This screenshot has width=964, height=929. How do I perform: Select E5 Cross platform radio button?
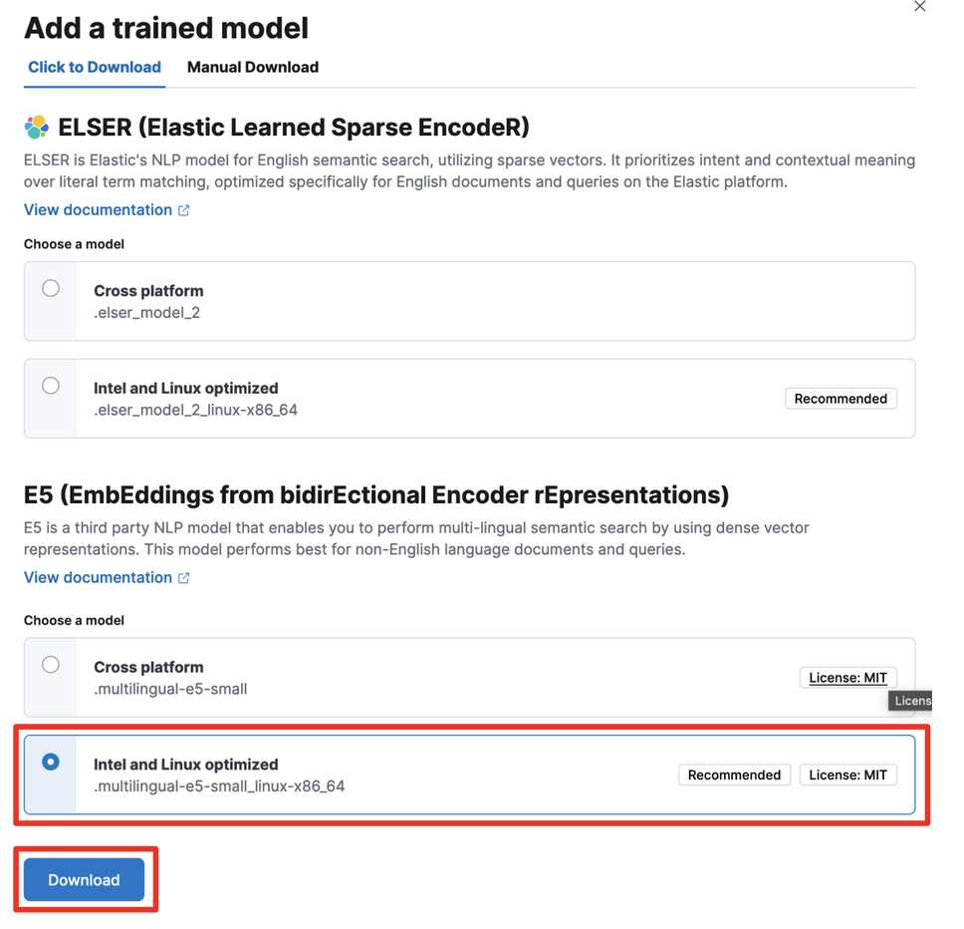click(x=51, y=665)
